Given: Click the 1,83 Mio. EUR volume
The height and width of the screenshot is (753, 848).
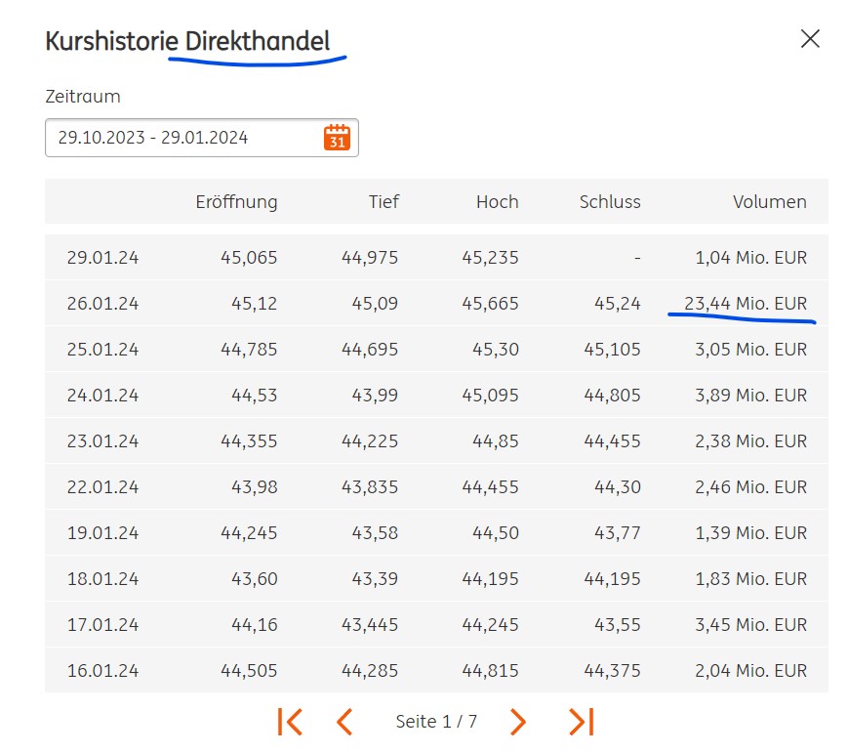Looking at the screenshot, I should pos(750,579).
